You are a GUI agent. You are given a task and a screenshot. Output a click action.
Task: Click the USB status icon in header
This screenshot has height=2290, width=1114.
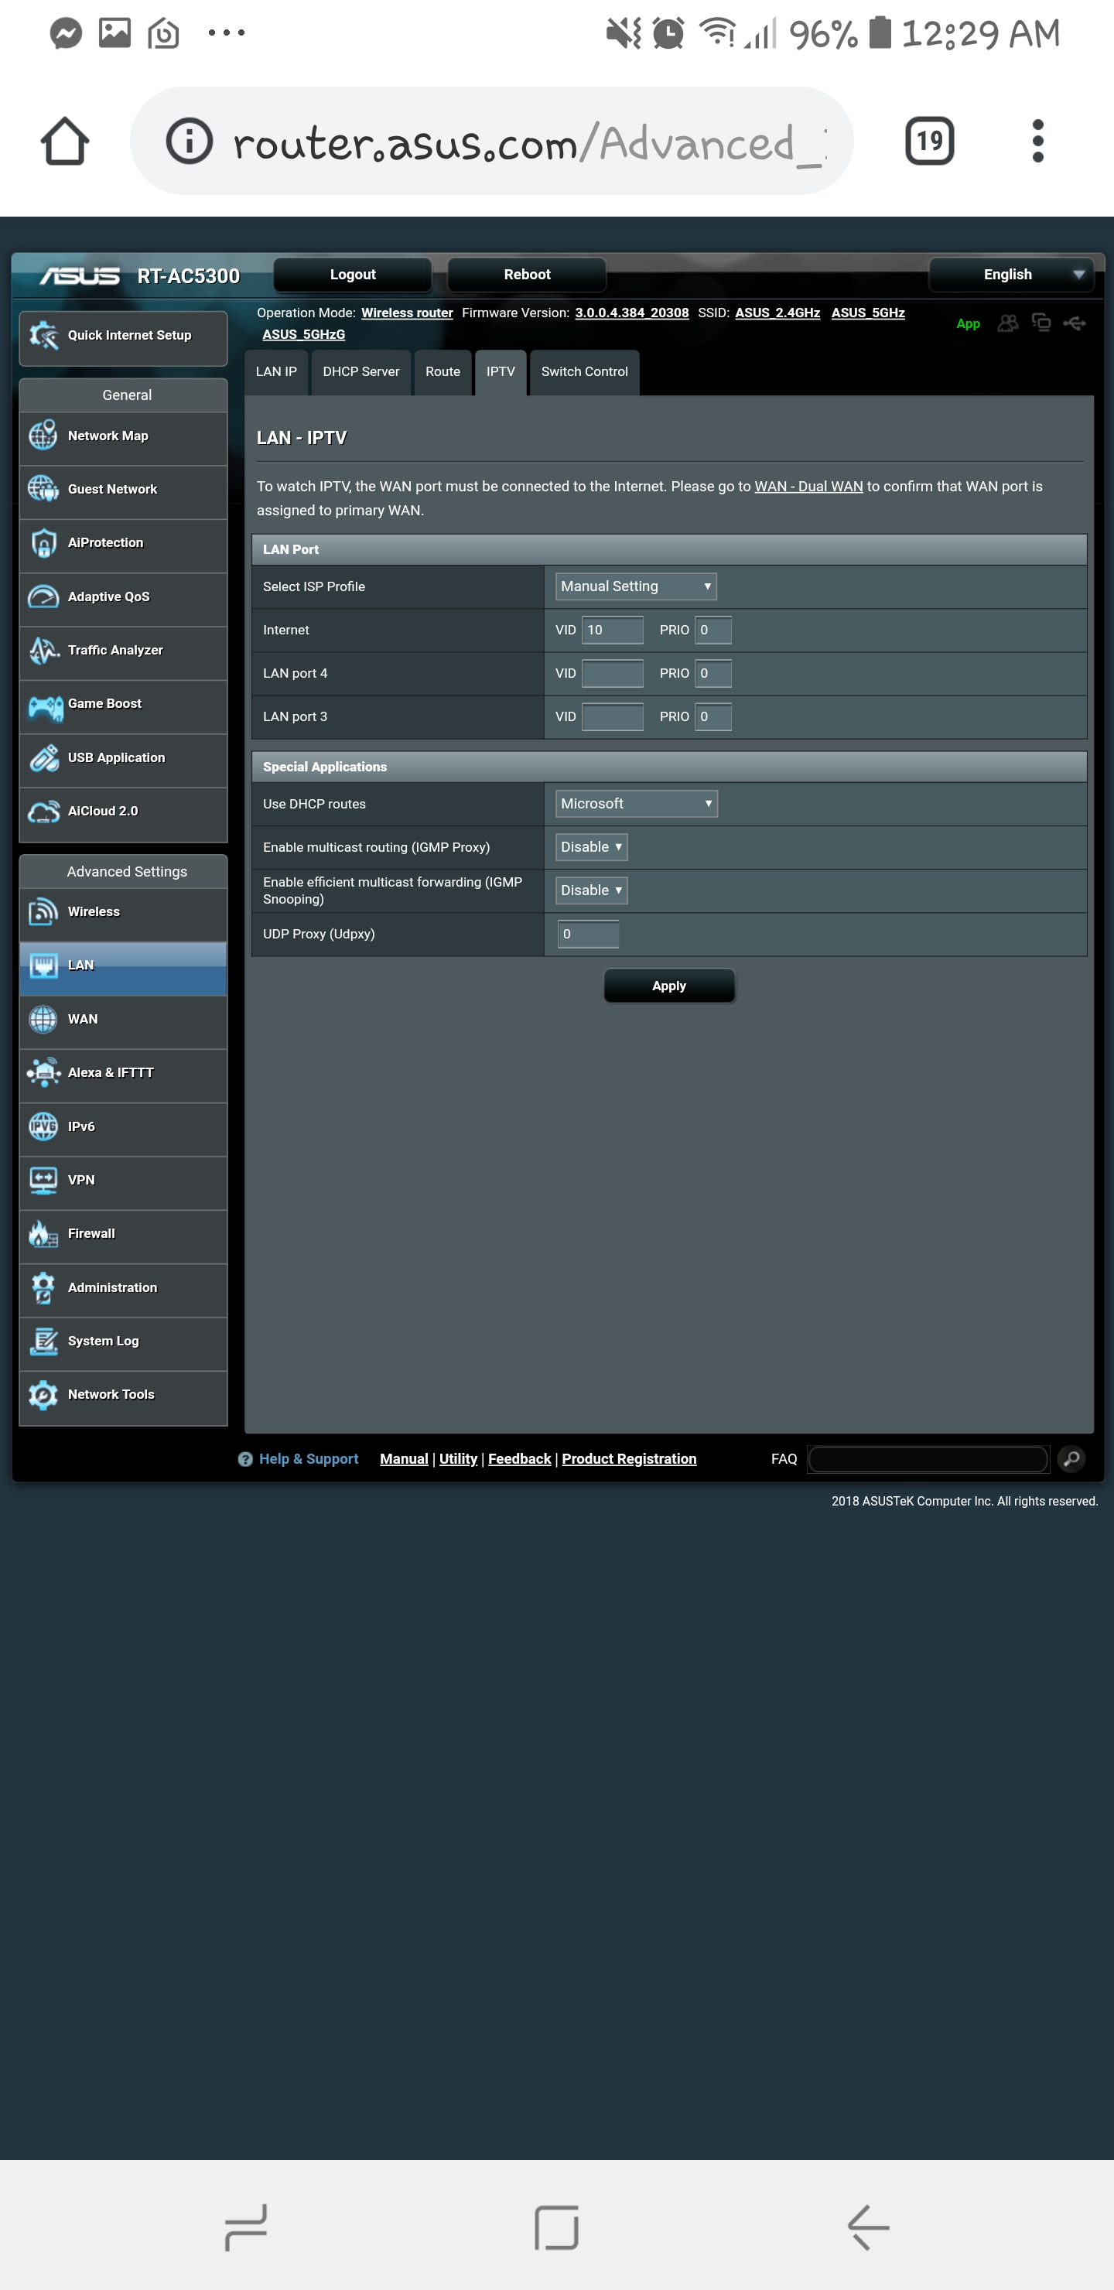point(1075,323)
